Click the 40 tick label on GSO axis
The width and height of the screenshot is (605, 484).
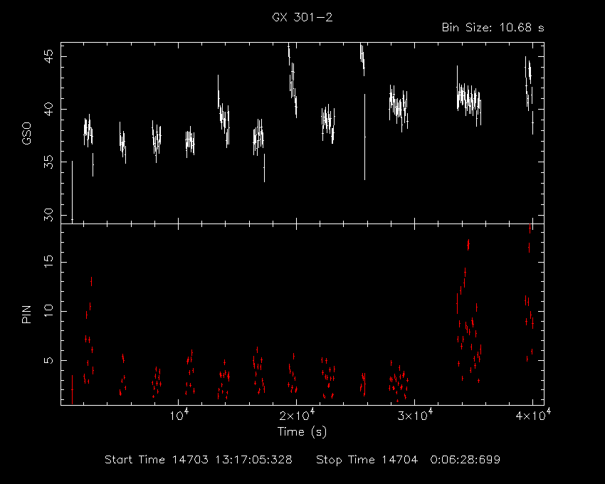(x=49, y=109)
